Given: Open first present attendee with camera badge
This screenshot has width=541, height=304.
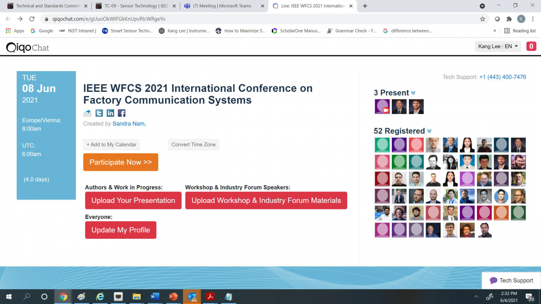Looking at the screenshot, I should coord(382,107).
